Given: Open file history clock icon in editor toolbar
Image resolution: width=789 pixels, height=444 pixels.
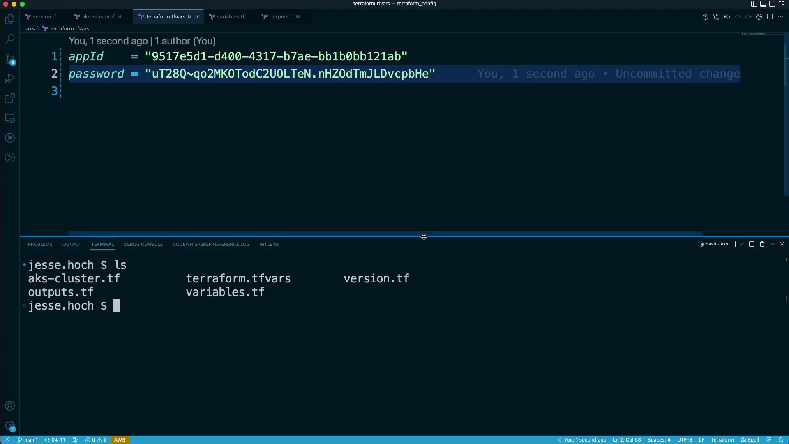Looking at the screenshot, I should click(706, 17).
